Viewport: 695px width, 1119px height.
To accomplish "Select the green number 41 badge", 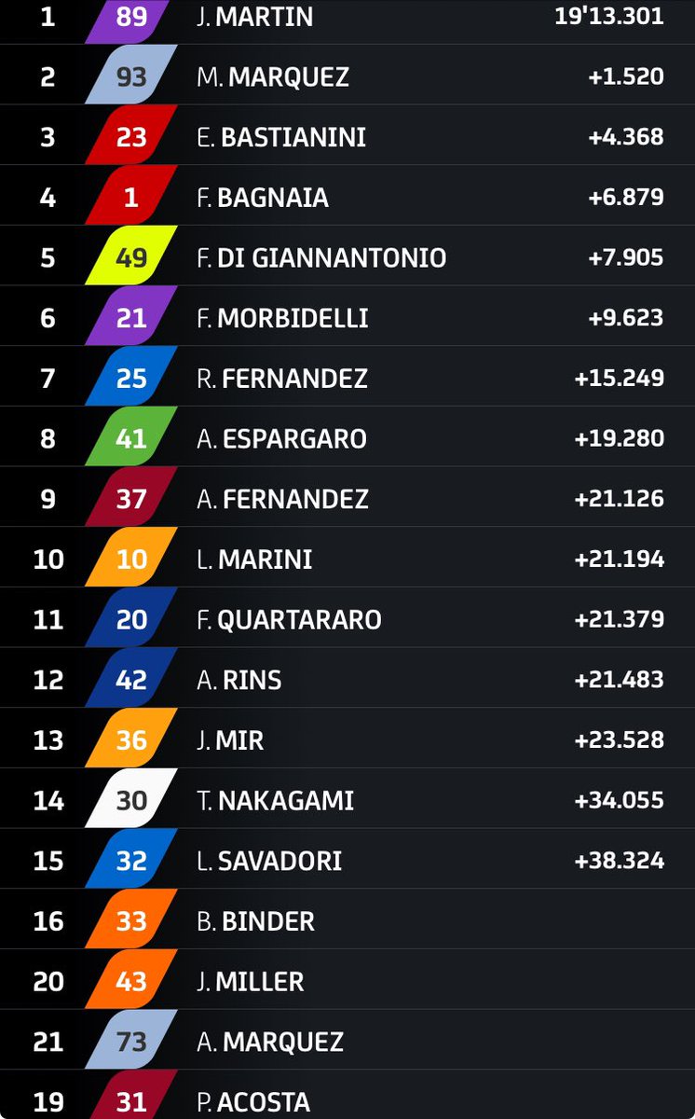I will 131,438.
